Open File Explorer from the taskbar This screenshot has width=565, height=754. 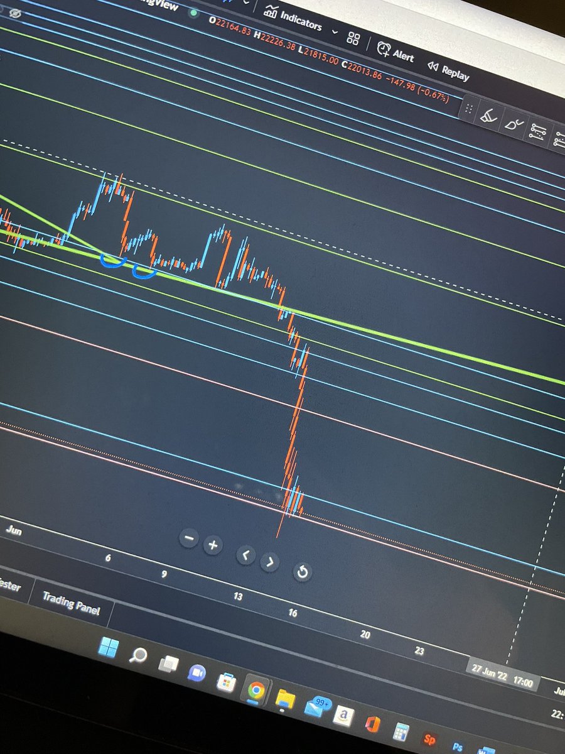click(x=286, y=698)
